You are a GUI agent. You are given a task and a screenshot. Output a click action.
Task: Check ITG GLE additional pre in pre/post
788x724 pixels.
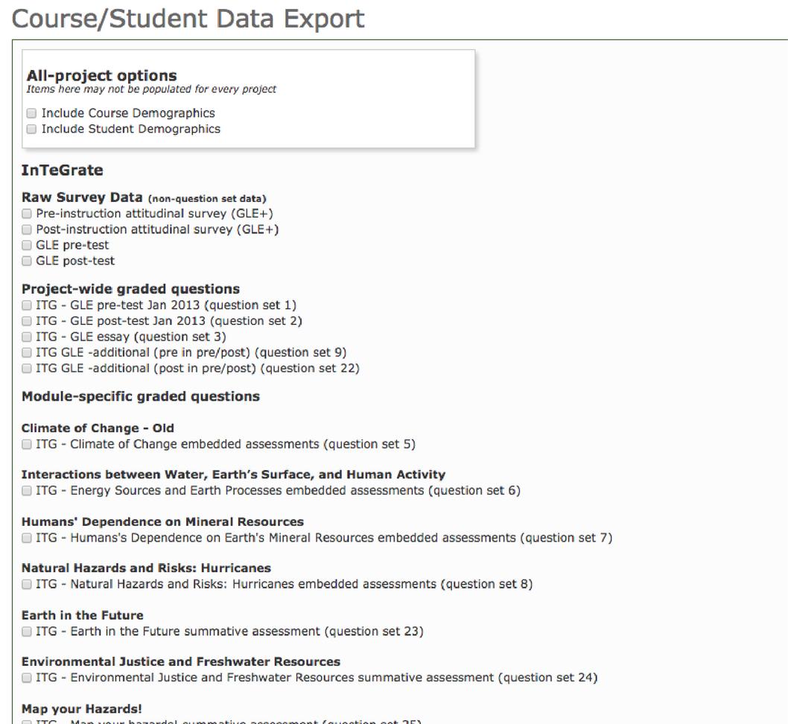[x=25, y=352]
